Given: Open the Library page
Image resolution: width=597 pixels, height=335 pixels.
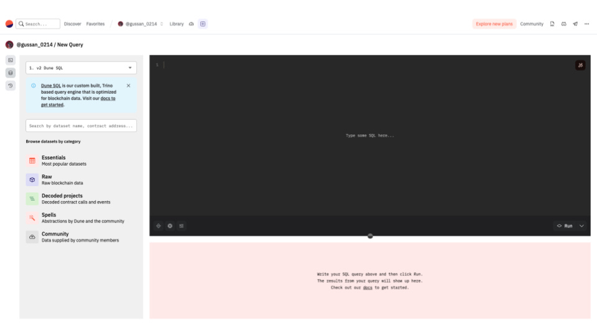Looking at the screenshot, I should [x=176, y=24].
